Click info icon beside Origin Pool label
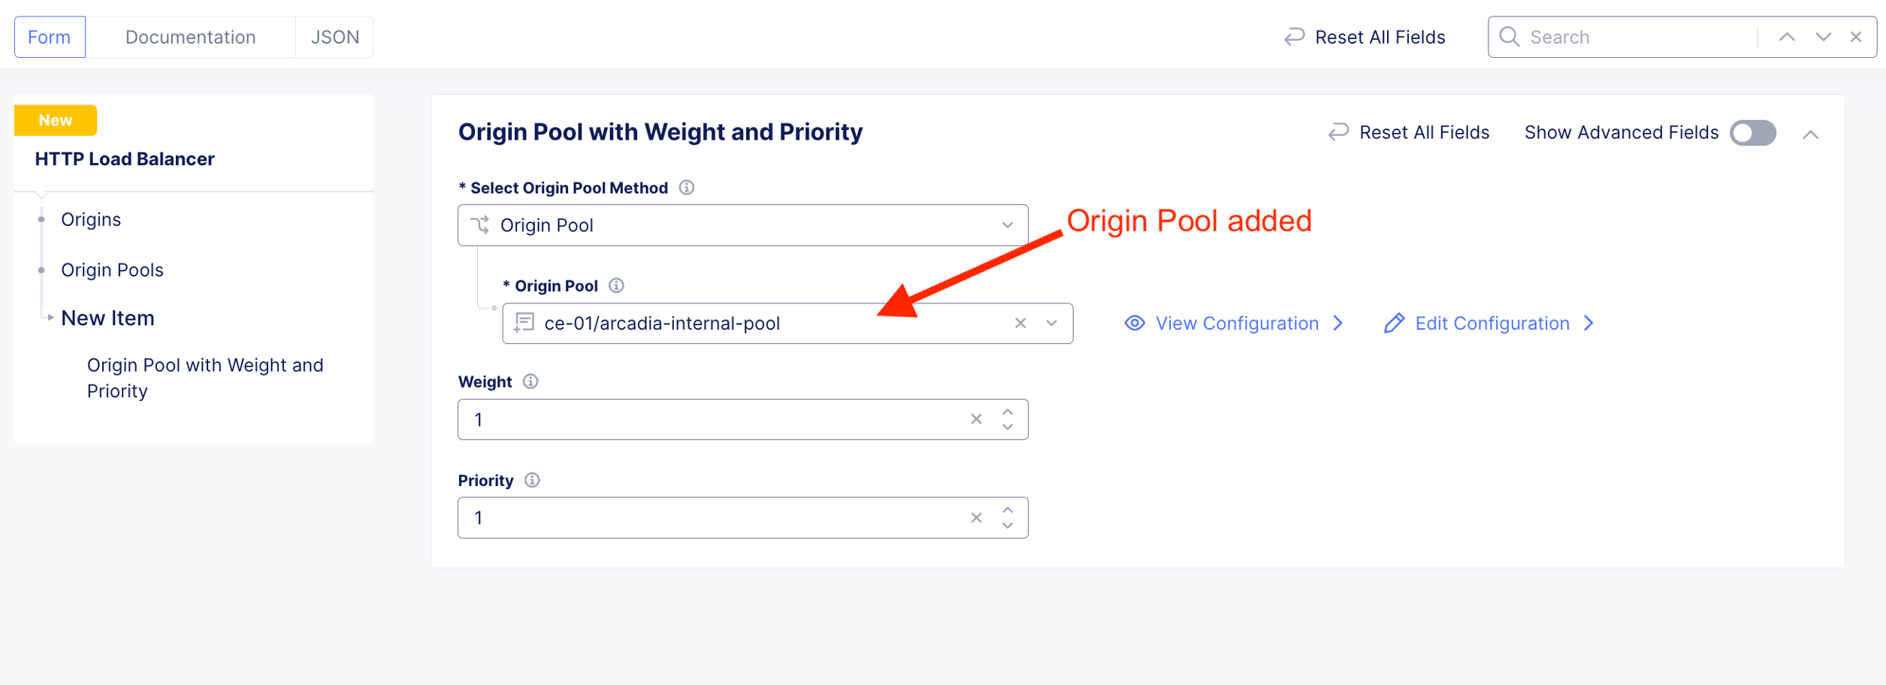 pos(616,285)
